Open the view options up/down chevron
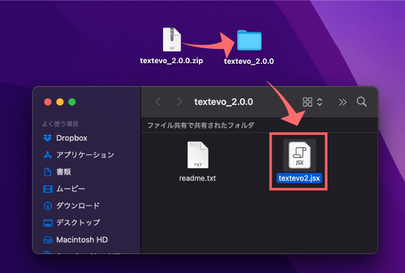The height and width of the screenshot is (273, 405). coord(320,102)
